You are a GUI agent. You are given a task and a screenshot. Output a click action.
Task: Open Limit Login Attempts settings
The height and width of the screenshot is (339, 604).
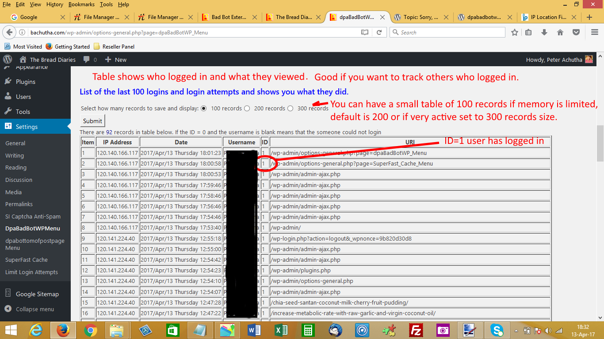point(31,272)
